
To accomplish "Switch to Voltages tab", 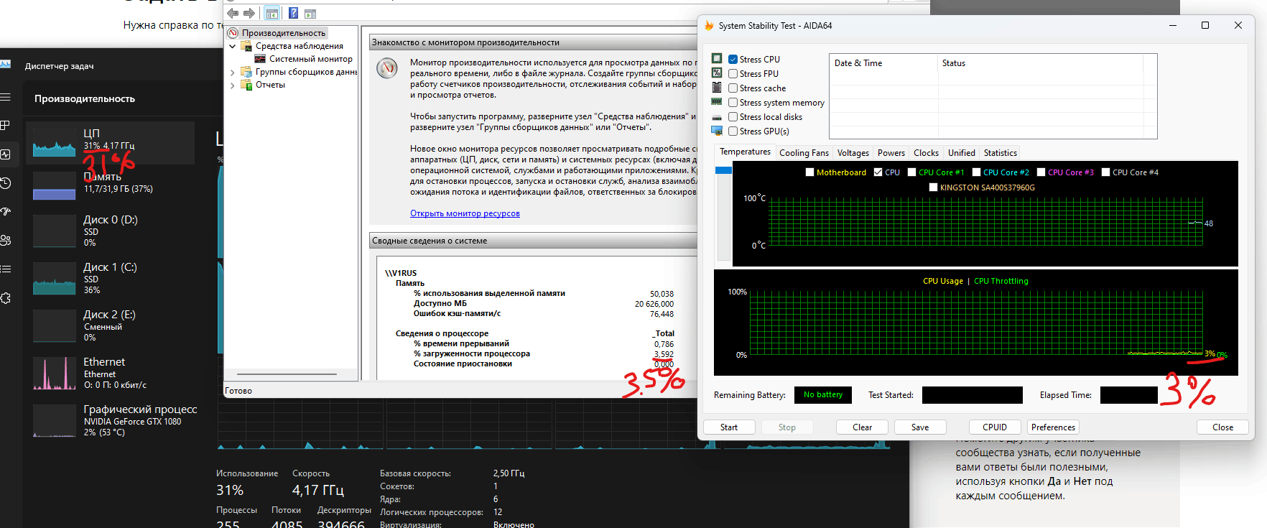I will [x=853, y=153].
